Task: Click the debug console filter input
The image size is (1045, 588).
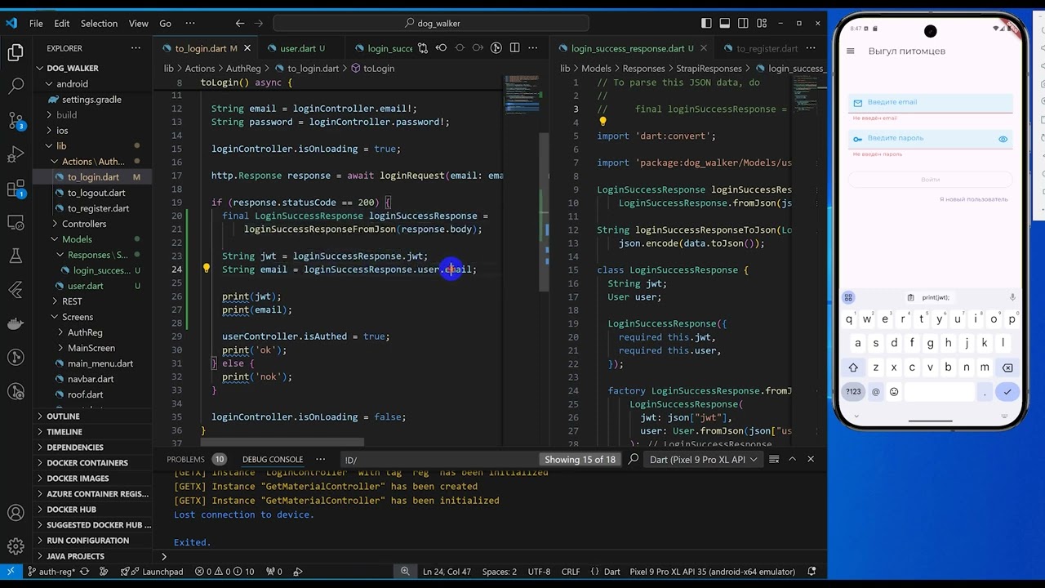Action: coord(439,460)
